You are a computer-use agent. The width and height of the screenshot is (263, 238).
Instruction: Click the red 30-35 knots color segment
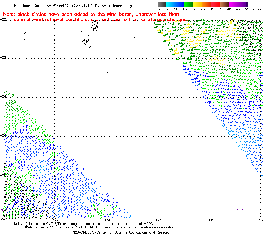[x=216, y=4]
